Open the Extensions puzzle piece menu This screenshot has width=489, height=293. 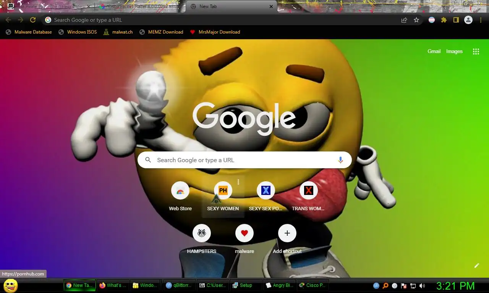444,20
